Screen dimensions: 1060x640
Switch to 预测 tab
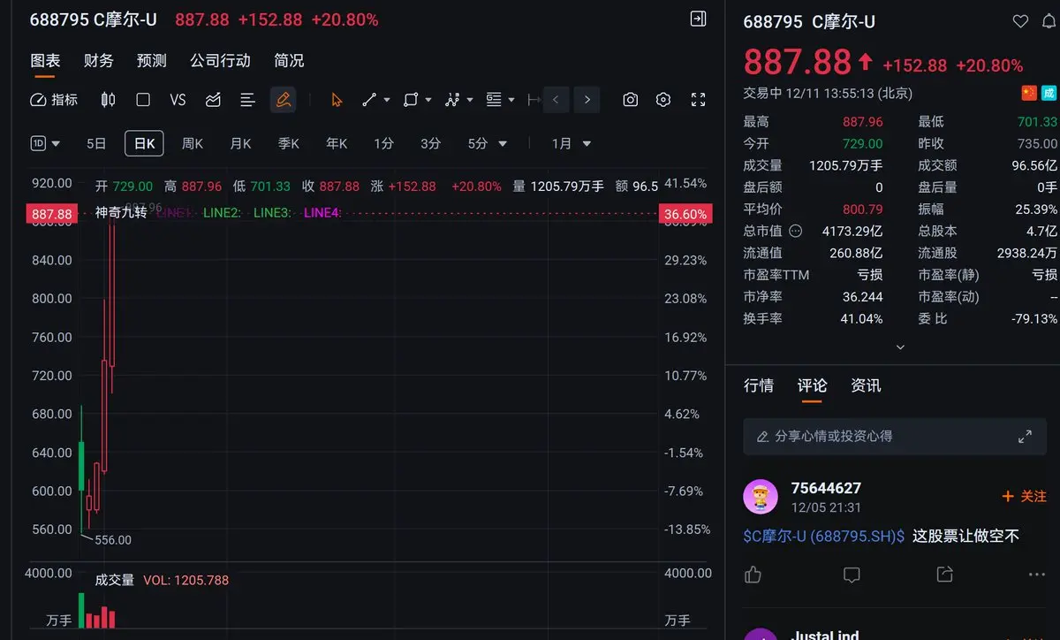152,60
